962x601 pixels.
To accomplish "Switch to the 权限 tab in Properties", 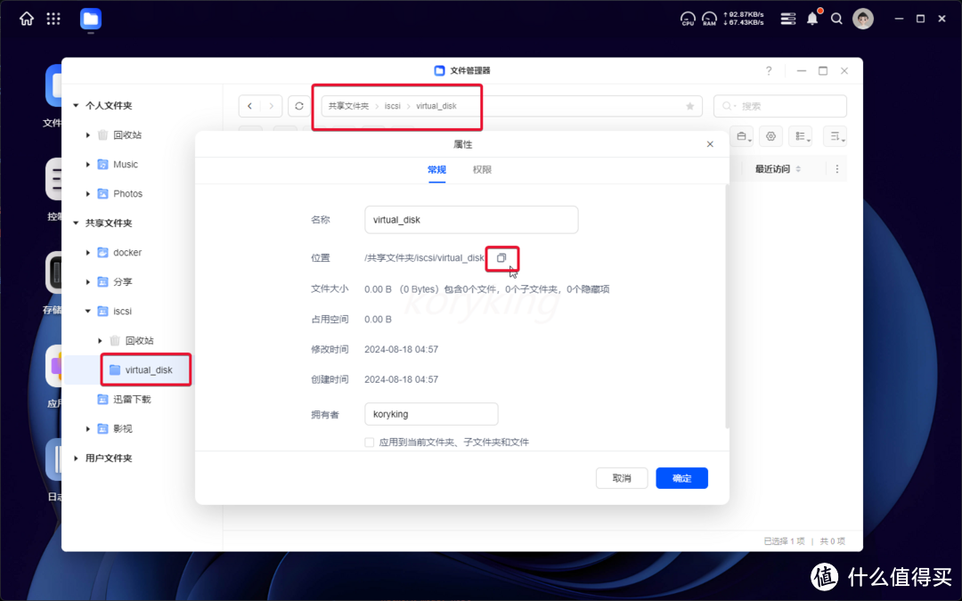I will click(482, 168).
